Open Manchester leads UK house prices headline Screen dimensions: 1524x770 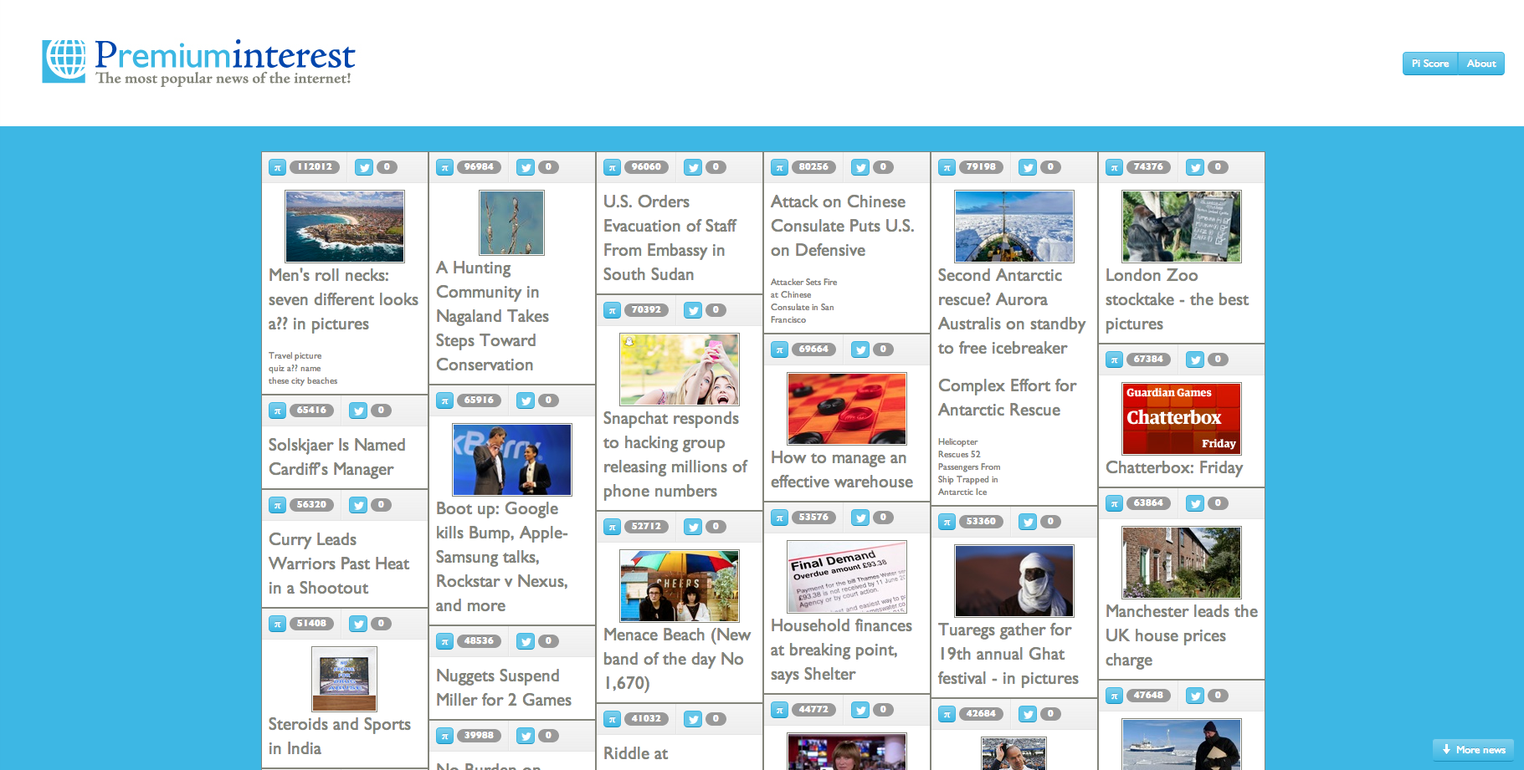[x=1182, y=635]
